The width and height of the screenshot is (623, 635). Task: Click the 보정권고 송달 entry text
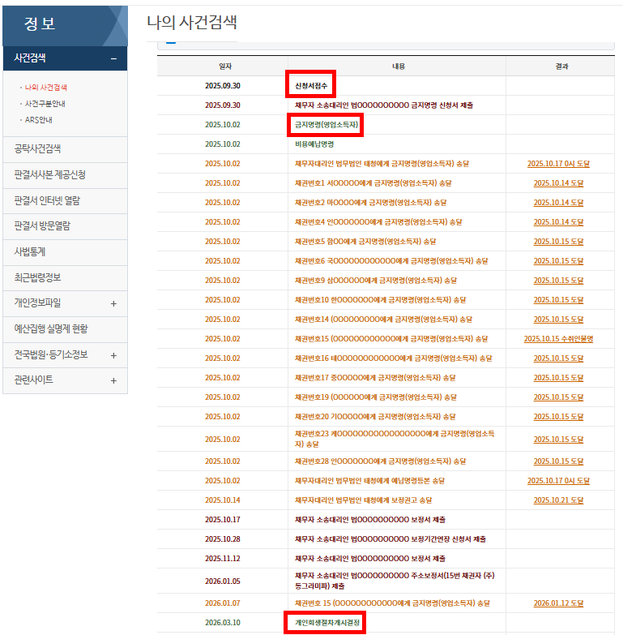pos(363,500)
